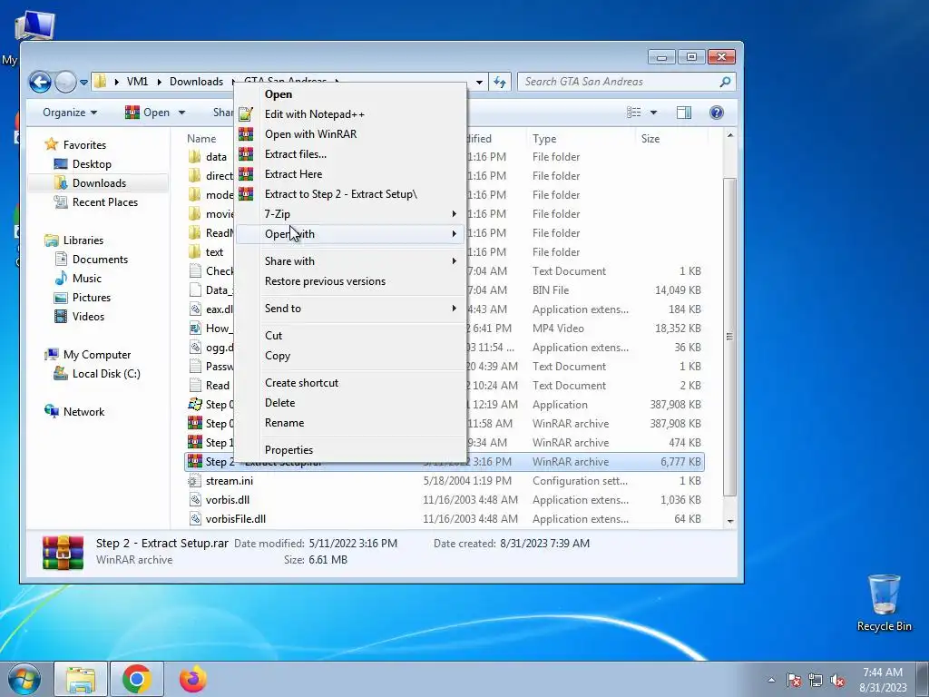Open recent pages dropdown next to Forward
This screenshot has width=929, height=697.
tap(83, 83)
